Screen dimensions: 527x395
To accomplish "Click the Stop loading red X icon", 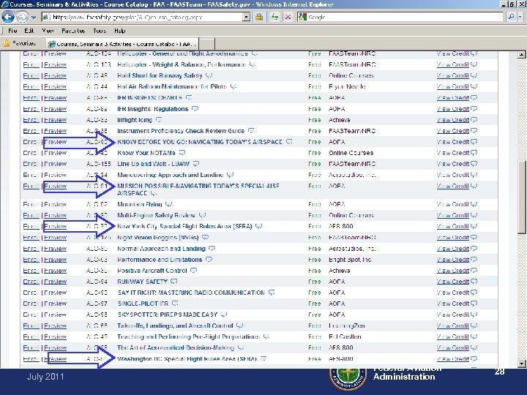I will [288, 17].
